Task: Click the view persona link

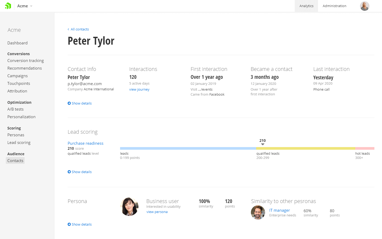Action: pyautogui.click(x=157, y=212)
